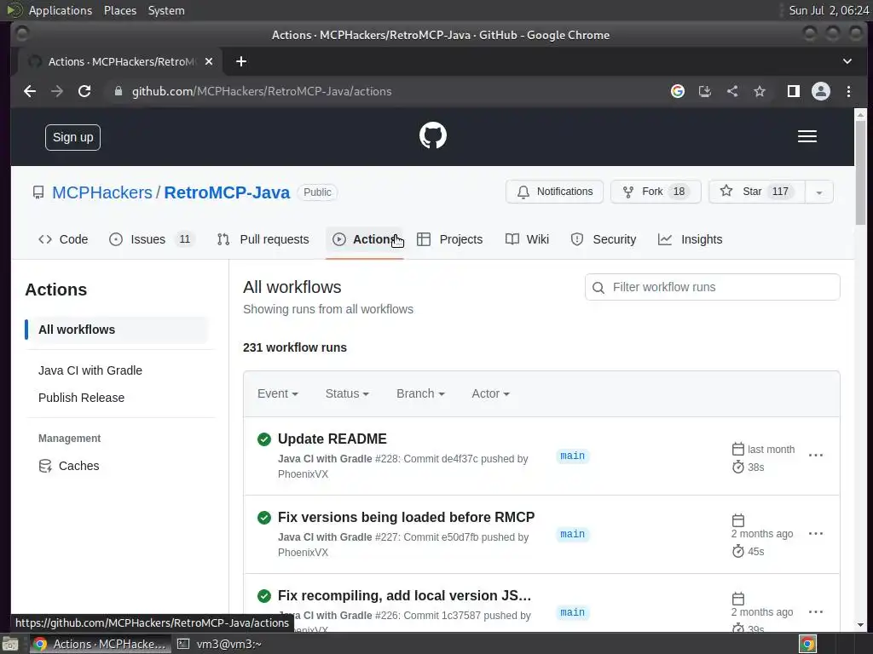Open the Chrome profile avatar
The width and height of the screenshot is (873, 654).
tap(821, 91)
